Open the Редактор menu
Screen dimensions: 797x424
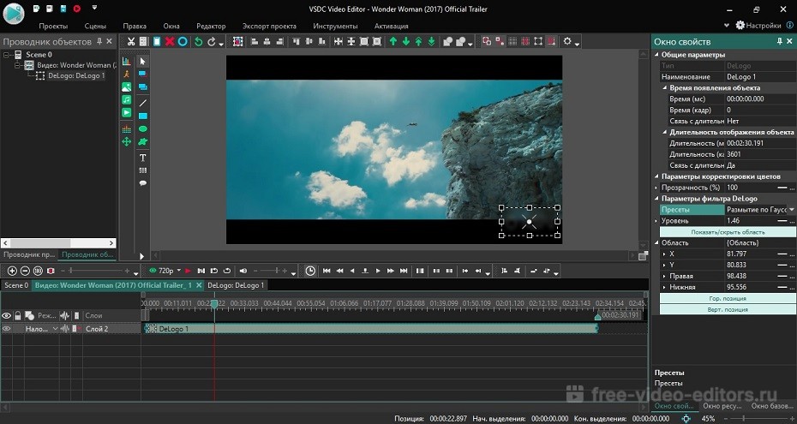point(211,27)
